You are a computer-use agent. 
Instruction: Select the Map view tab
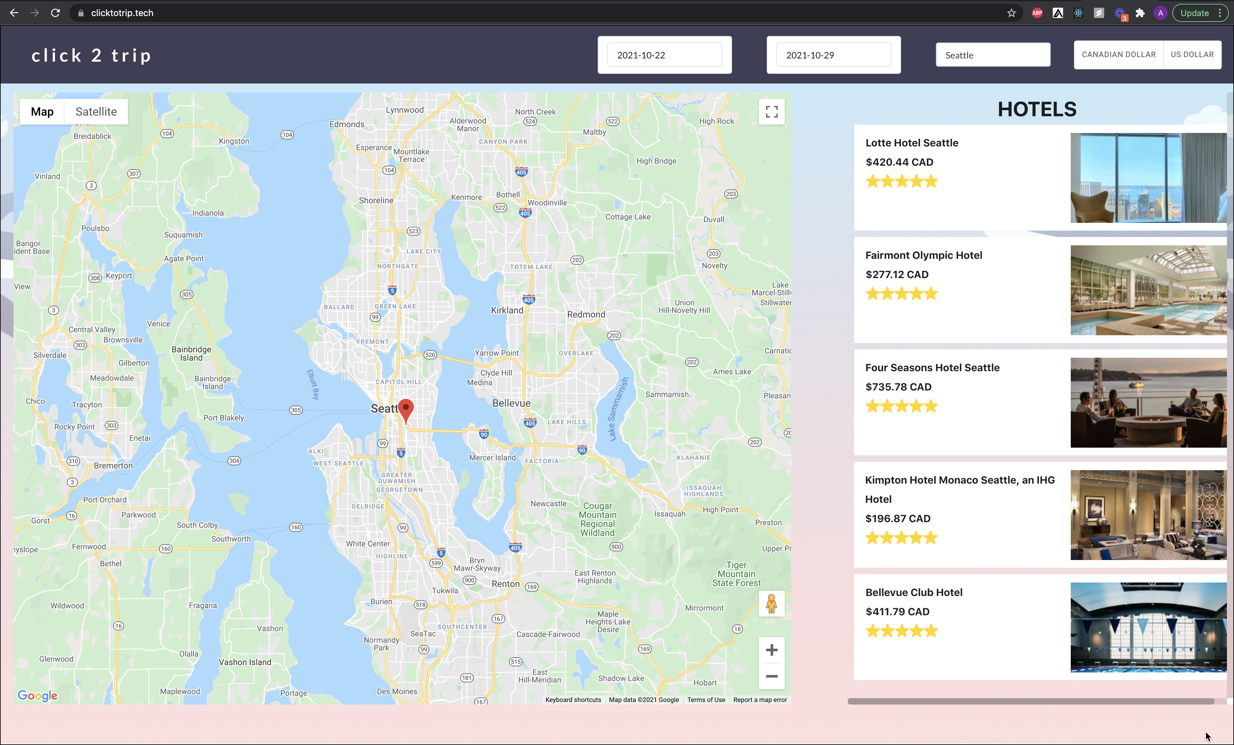(x=42, y=111)
